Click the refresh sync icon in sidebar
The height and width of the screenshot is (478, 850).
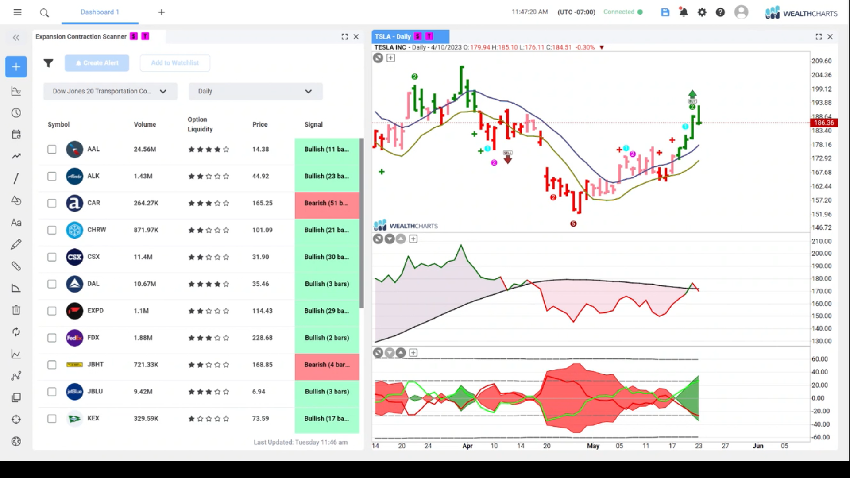click(x=16, y=332)
